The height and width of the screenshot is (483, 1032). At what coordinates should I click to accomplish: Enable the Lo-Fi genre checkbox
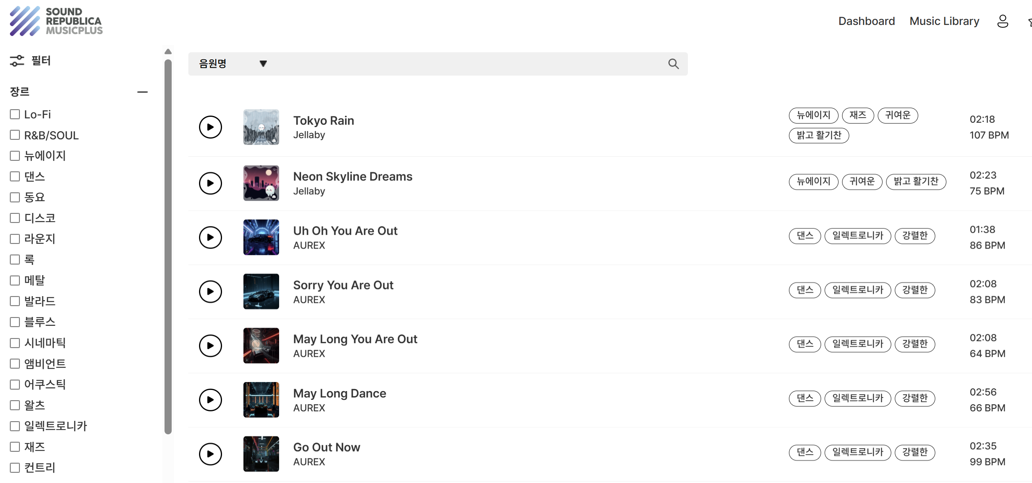click(15, 114)
